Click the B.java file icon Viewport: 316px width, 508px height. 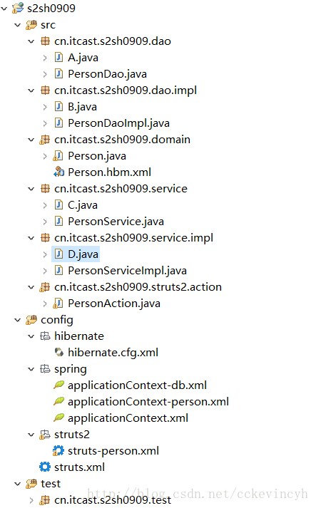click(58, 107)
